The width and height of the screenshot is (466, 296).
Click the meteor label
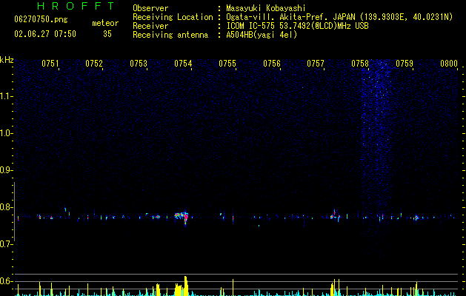(x=105, y=23)
